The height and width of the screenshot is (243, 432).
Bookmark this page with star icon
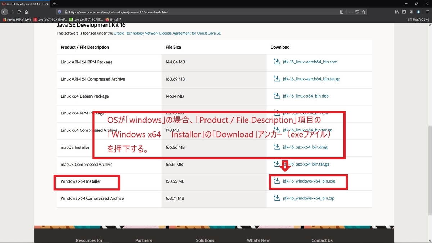[364, 12]
